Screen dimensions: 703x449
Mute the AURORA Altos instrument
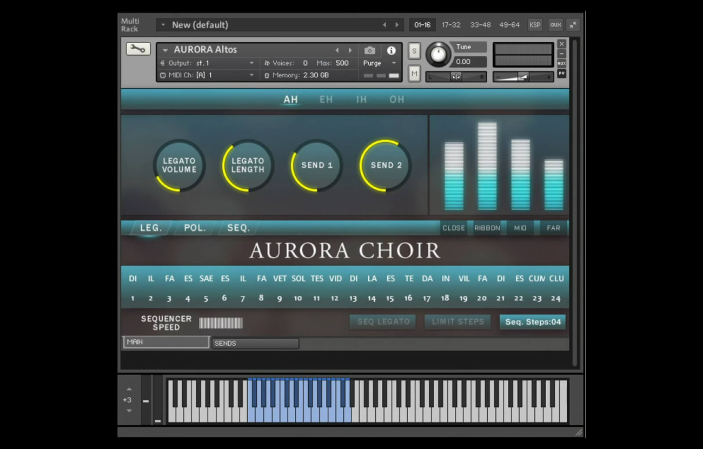(x=414, y=72)
